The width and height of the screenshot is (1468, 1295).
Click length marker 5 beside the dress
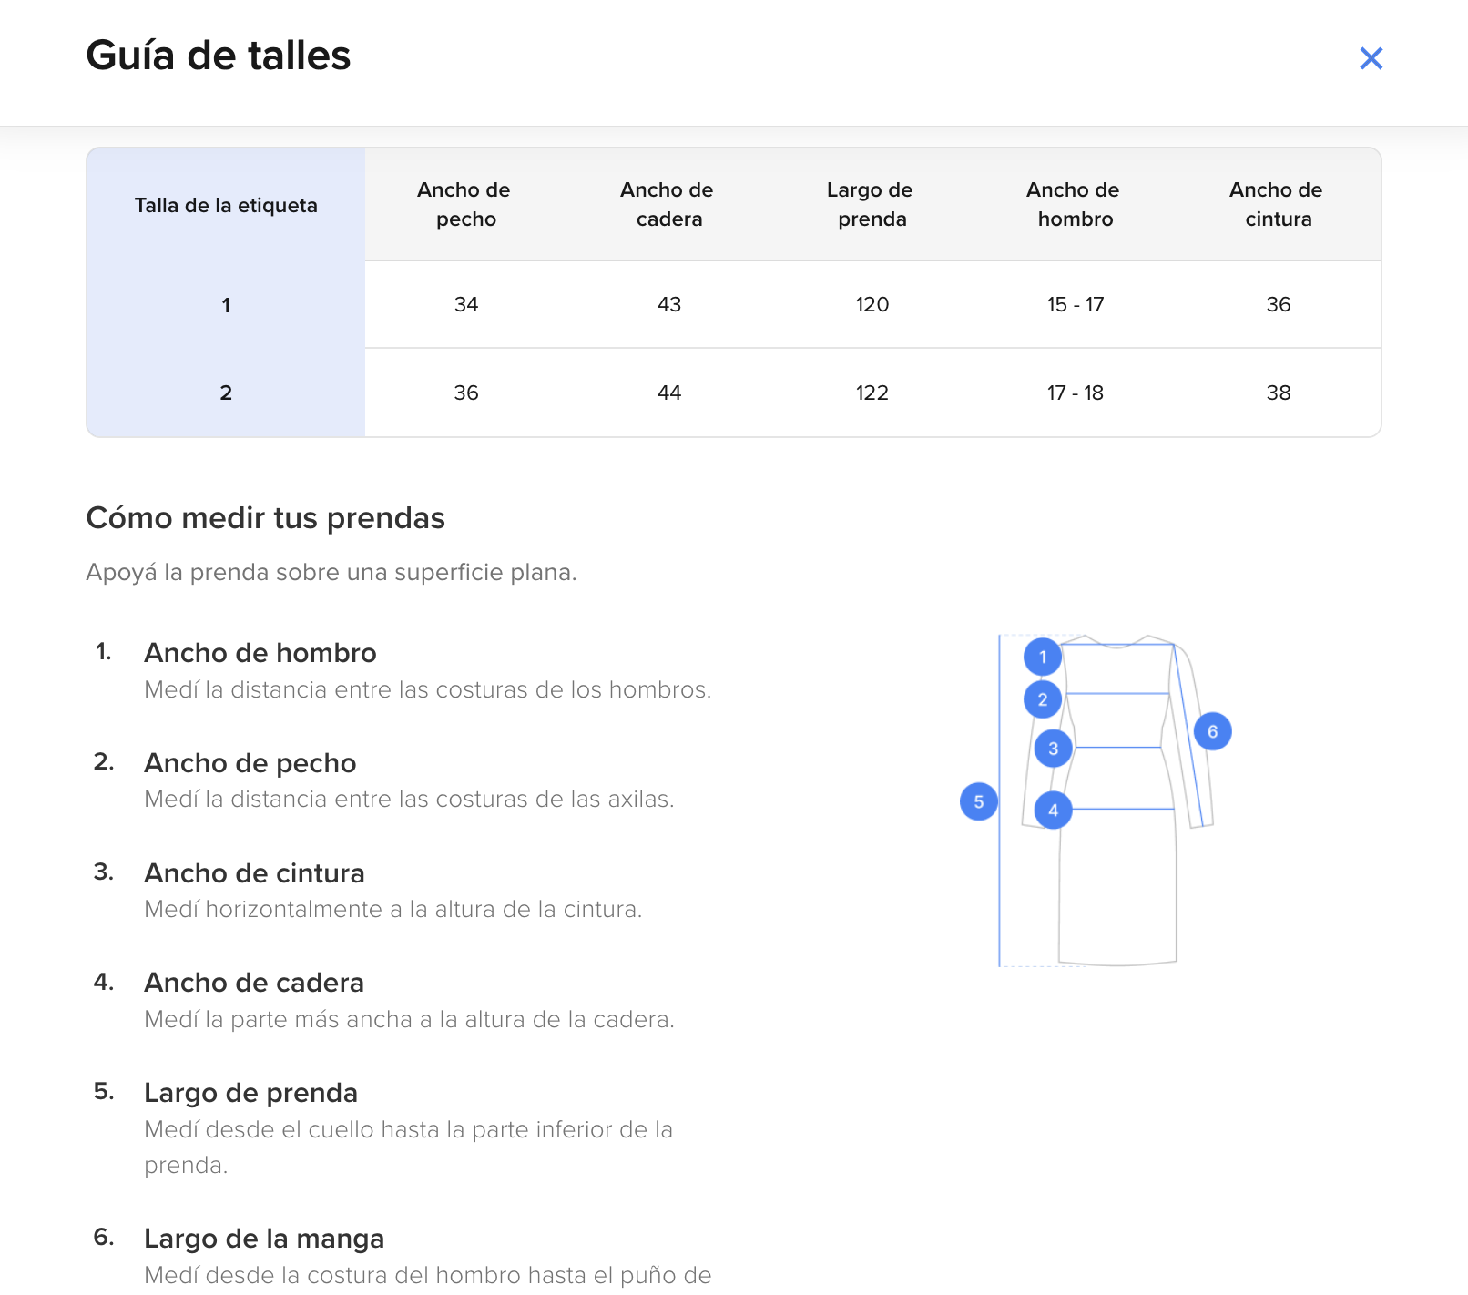(979, 801)
